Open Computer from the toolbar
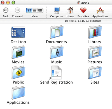Screen dimensions: 112x109 (x=57, y=10)
